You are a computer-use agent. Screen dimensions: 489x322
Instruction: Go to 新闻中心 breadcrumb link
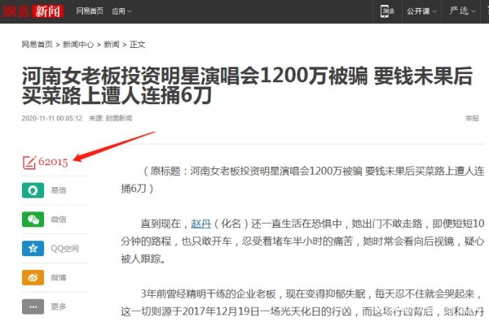tap(78, 45)
